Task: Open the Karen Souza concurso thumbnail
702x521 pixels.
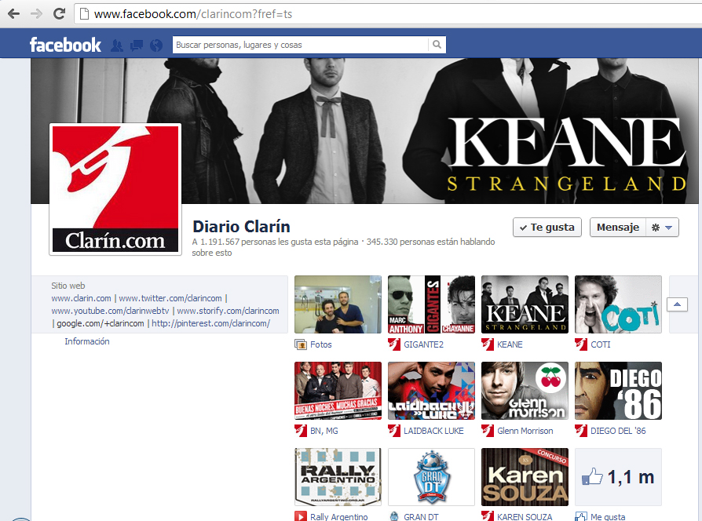Action: point(525,477)
